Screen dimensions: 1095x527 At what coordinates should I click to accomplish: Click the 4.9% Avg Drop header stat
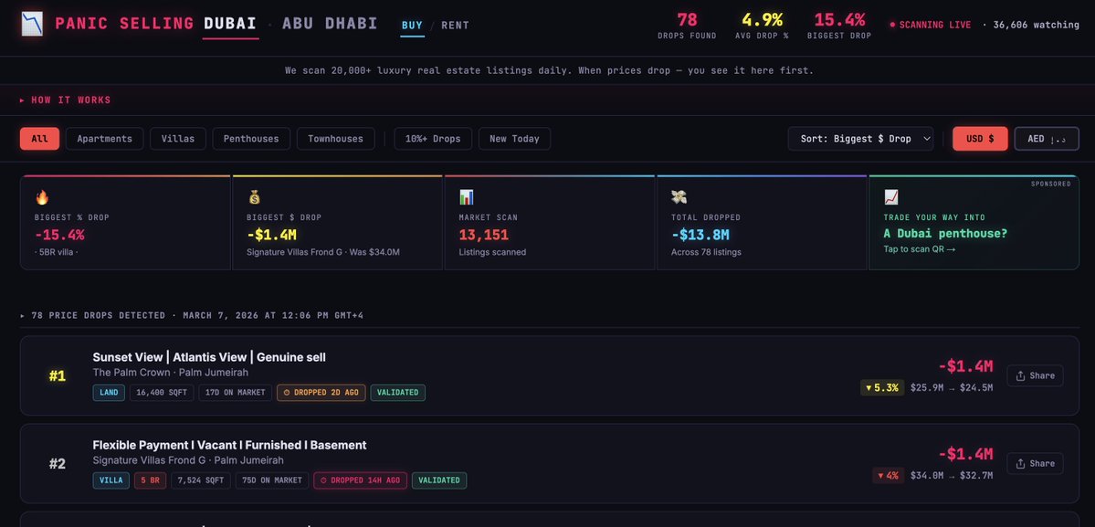point(762,26)
